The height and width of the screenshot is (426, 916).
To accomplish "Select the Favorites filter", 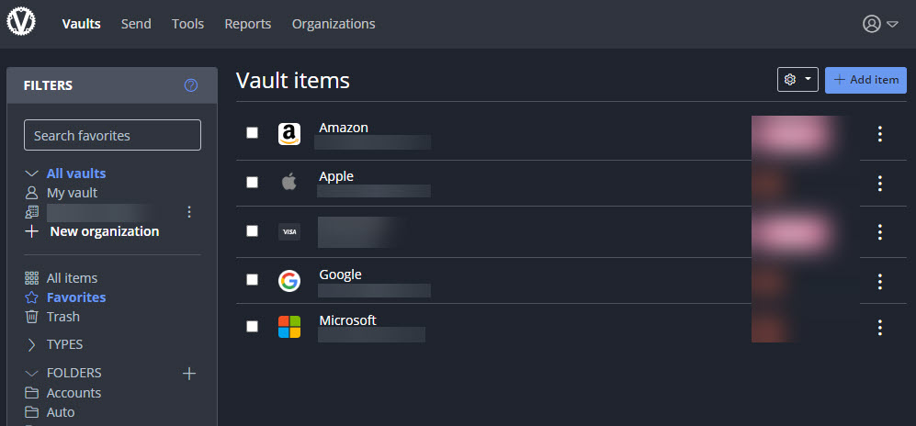I will pyautogui.click(x=76, y=297).
